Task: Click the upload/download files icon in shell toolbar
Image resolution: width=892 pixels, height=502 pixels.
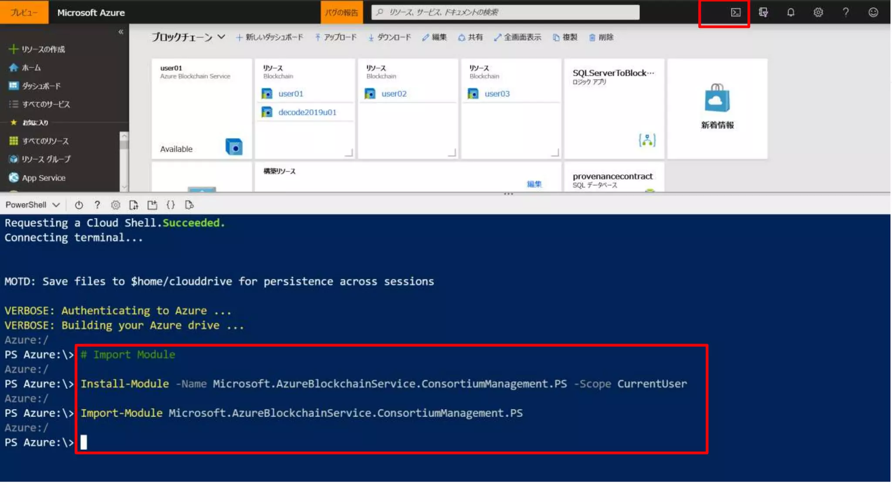Action: (x=134, y=205)
